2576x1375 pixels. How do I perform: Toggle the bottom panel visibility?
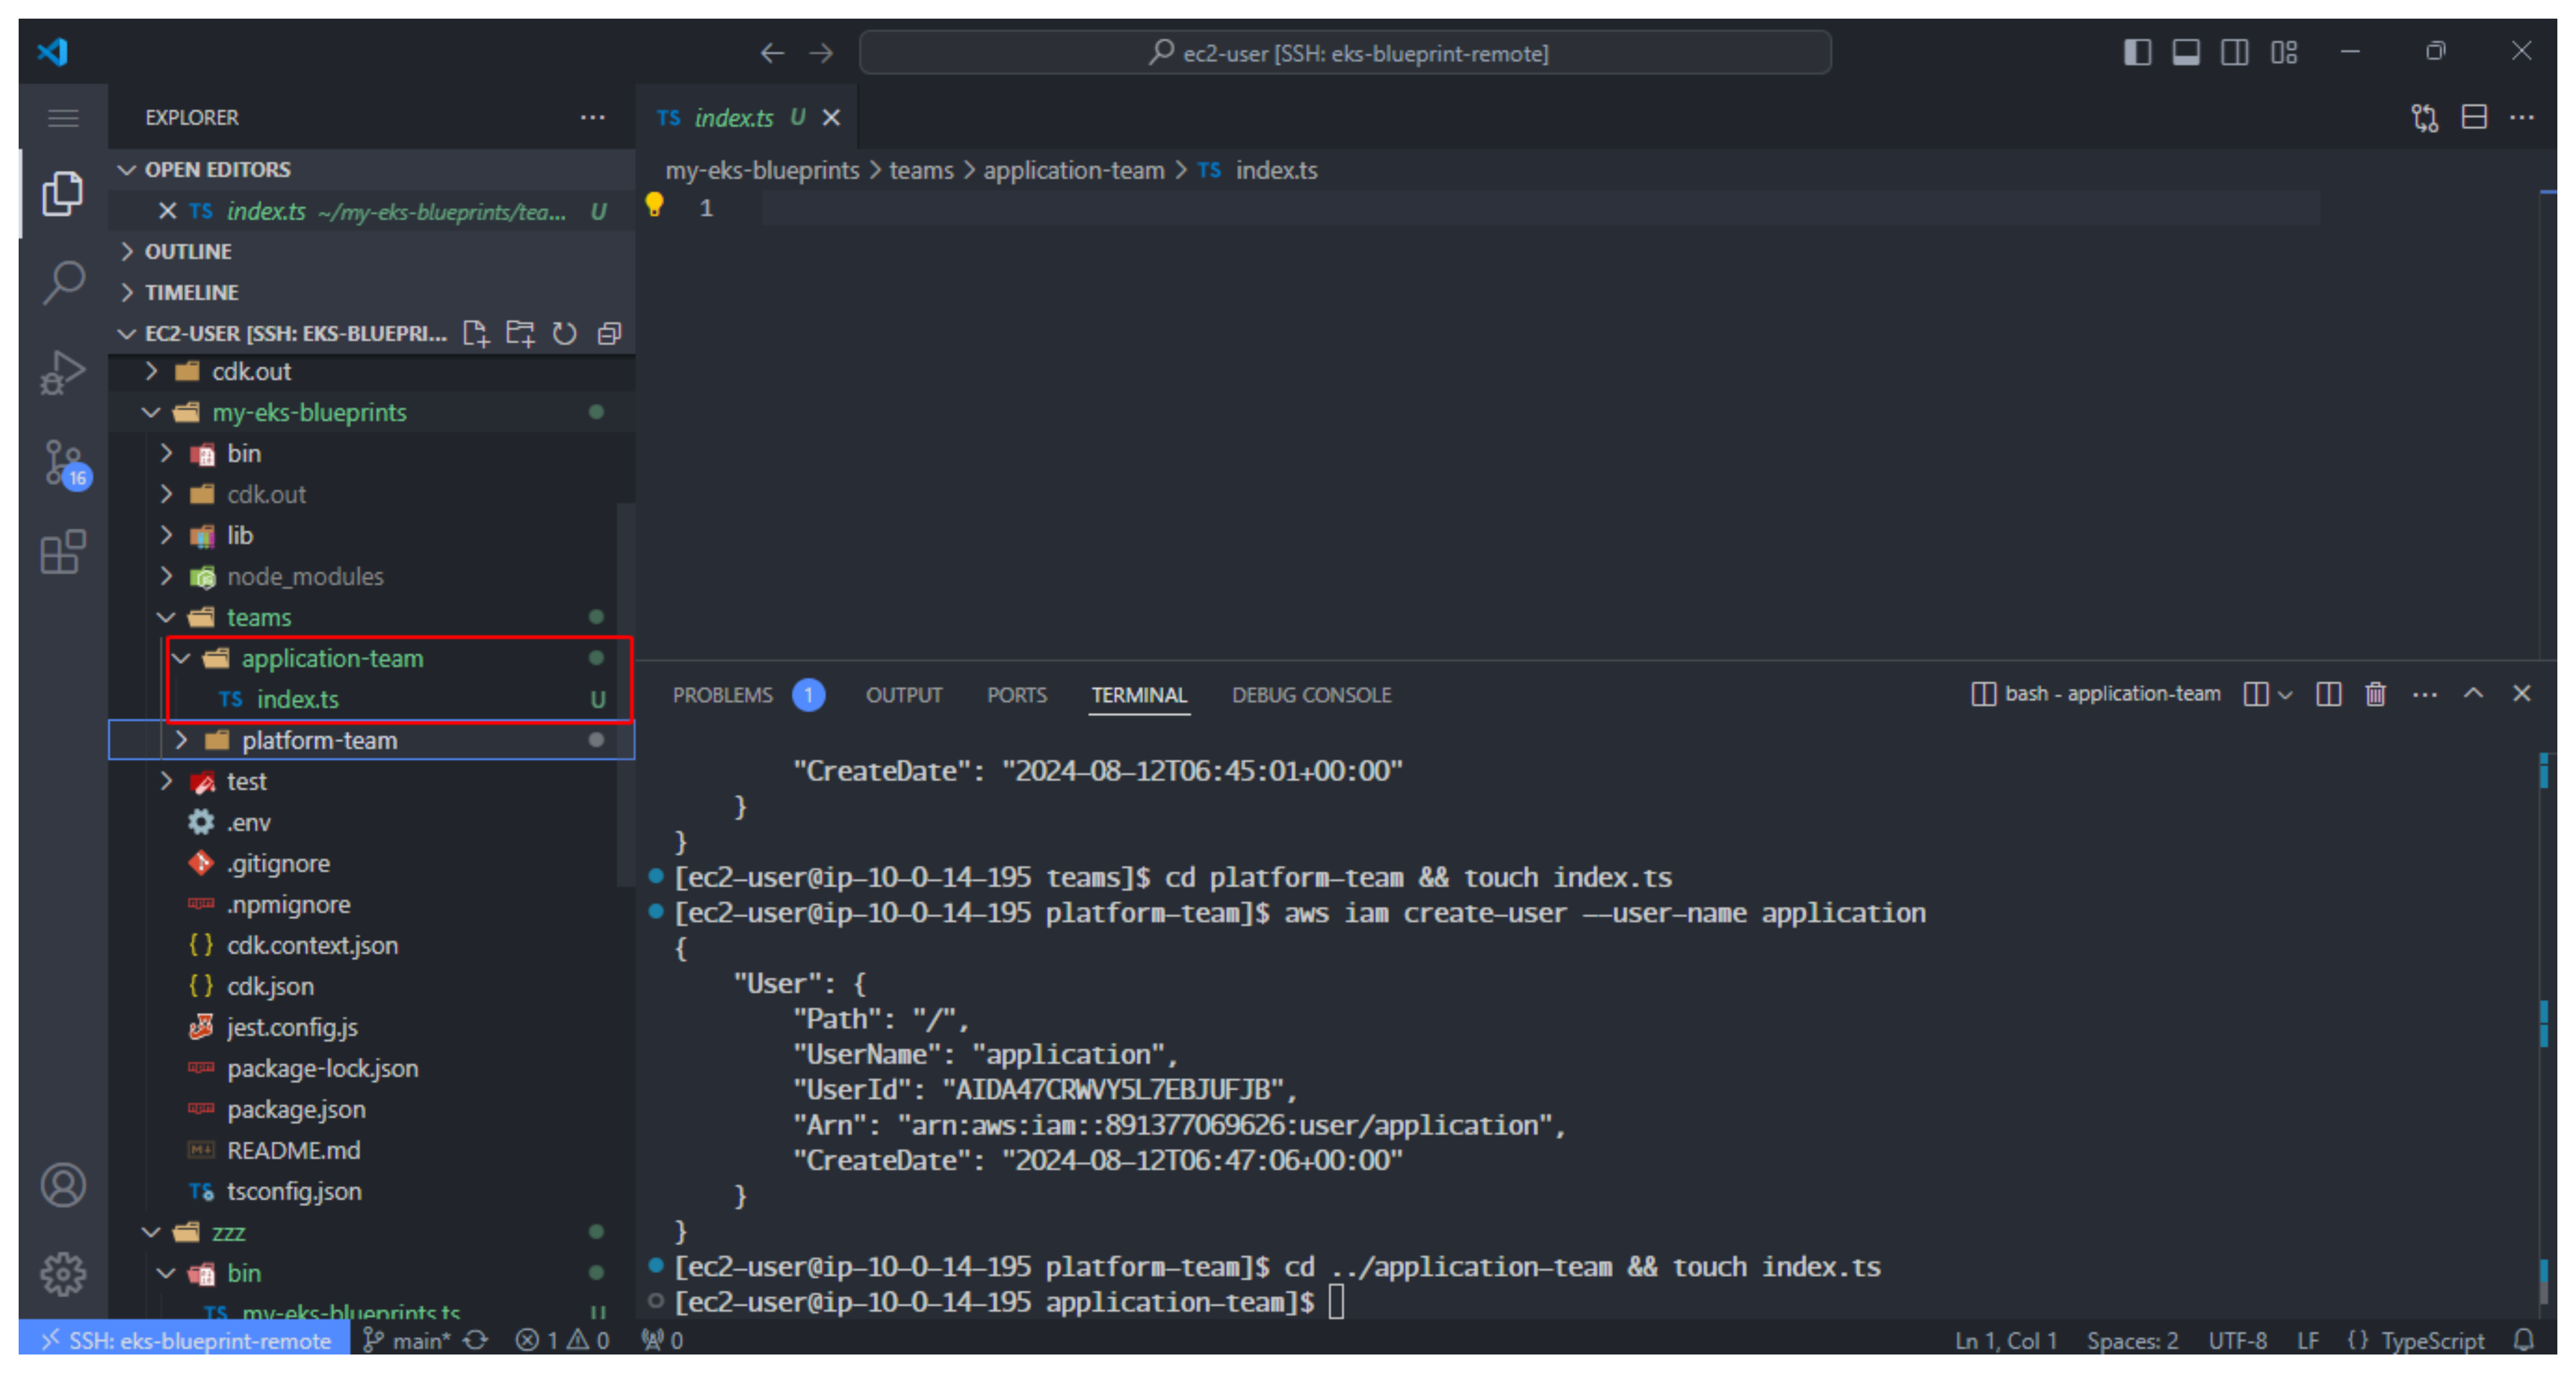click(x=2186, y=52)
